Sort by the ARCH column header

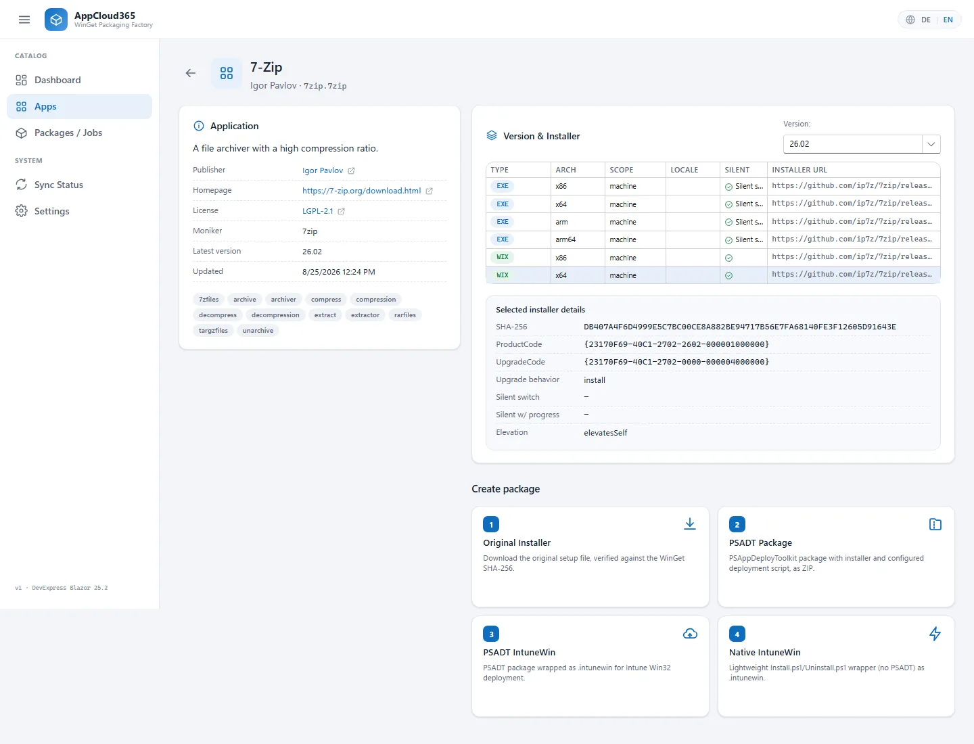click(578, 170)
